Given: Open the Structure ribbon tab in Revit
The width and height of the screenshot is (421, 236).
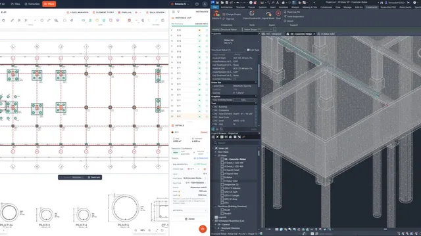Looking at the screenshot, I should tap(240, 7).
